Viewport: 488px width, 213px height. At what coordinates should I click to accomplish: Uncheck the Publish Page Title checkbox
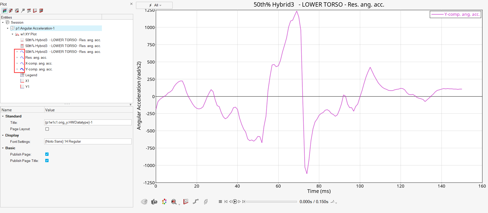47,161
